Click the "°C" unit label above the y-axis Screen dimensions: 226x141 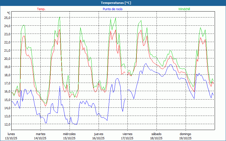(x=9, y=13)
